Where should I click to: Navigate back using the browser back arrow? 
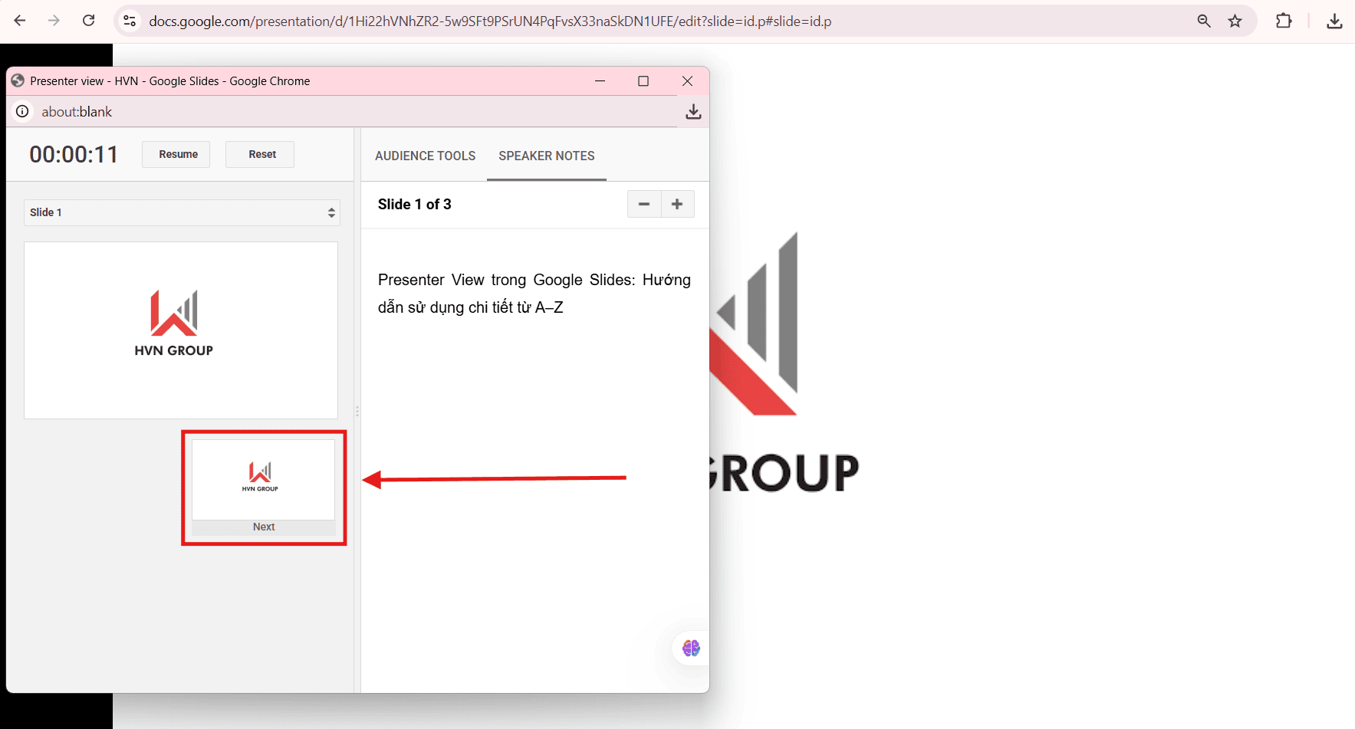(x=19, y=21)
